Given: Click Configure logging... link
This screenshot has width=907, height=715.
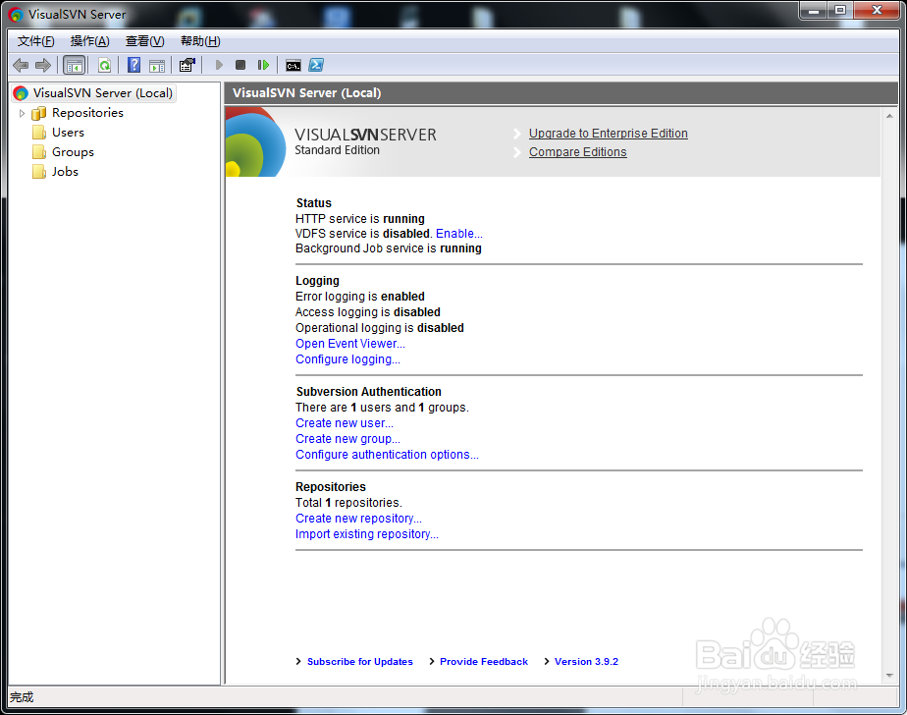Looking at the screenshot, I should pos(347,358).
